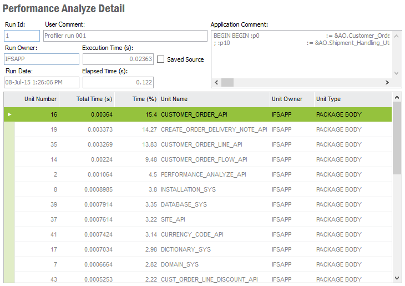Select the CREATE_ORDER_DELIVERY_NOTE_API row
The image size is (405, 286).
point(214,129)
